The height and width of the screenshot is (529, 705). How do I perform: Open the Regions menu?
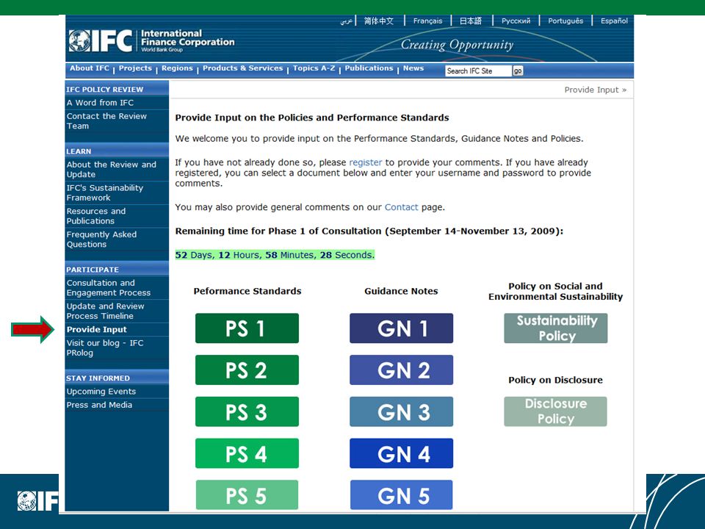tap(177, 68)
